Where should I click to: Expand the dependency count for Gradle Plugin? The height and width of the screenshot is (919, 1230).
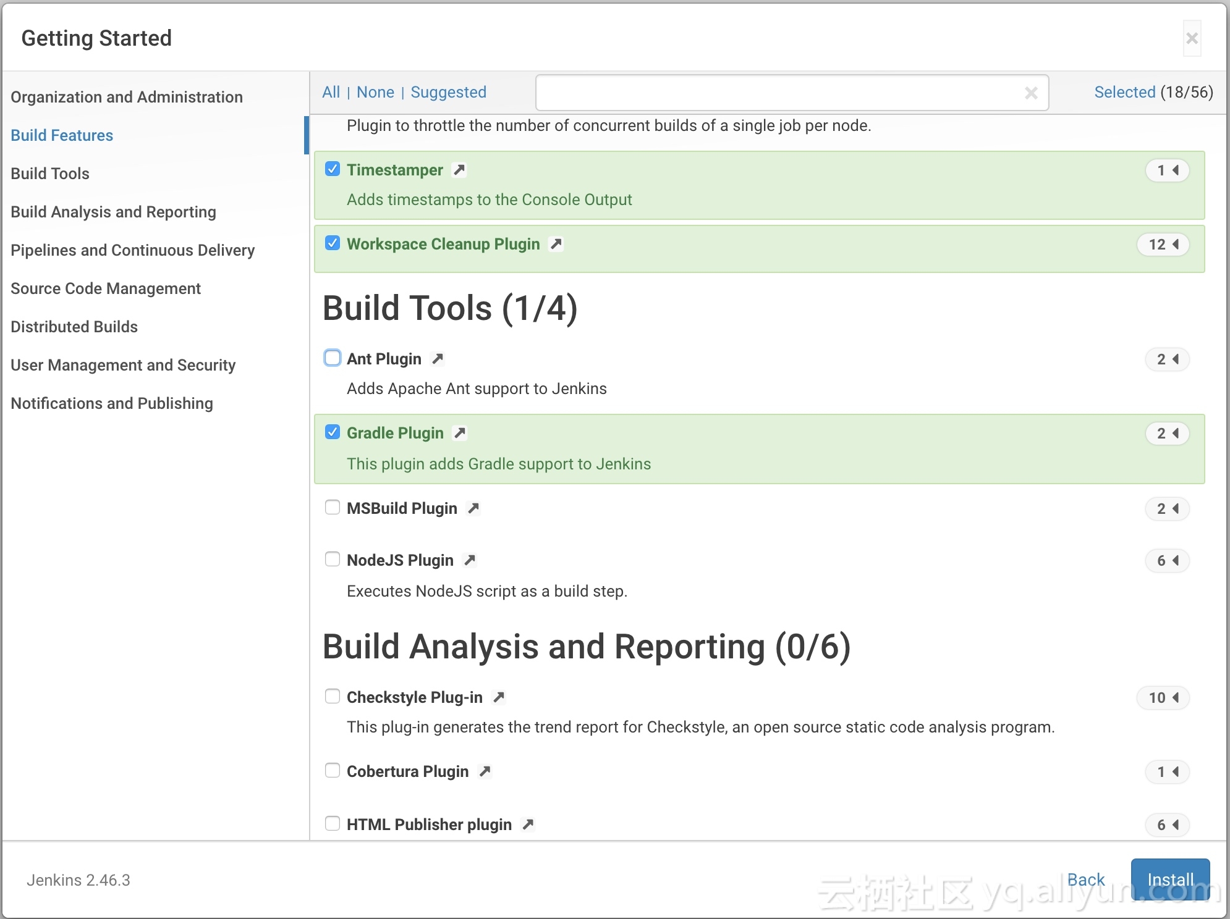[1167, 432]
